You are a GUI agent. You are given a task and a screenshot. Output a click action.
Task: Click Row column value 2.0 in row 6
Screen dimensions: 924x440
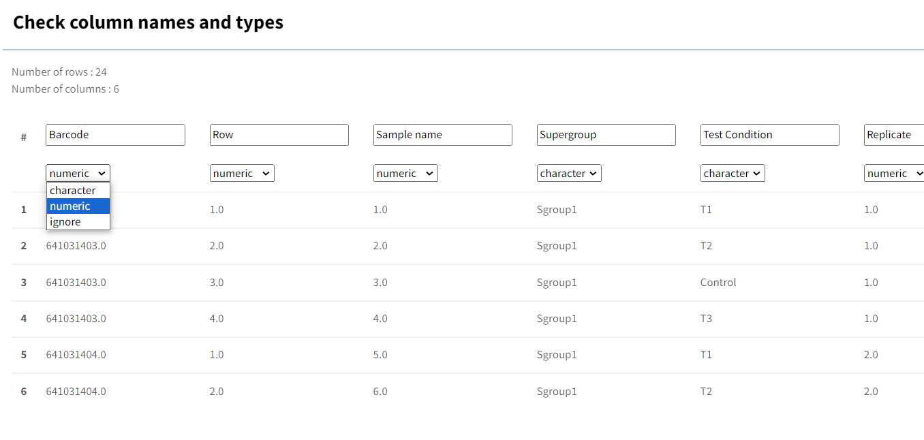tap(217, 392)
